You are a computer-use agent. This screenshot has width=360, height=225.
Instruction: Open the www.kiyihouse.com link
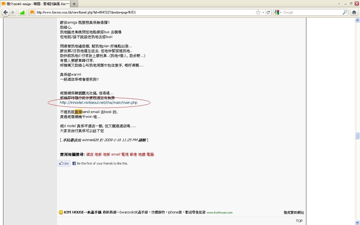(x=219, y=212)
